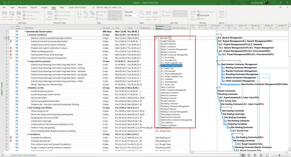This screenshot has height=157, width=291.
Task: Collapse the Mobilize on Site summary task
Action: coord(28,88)
